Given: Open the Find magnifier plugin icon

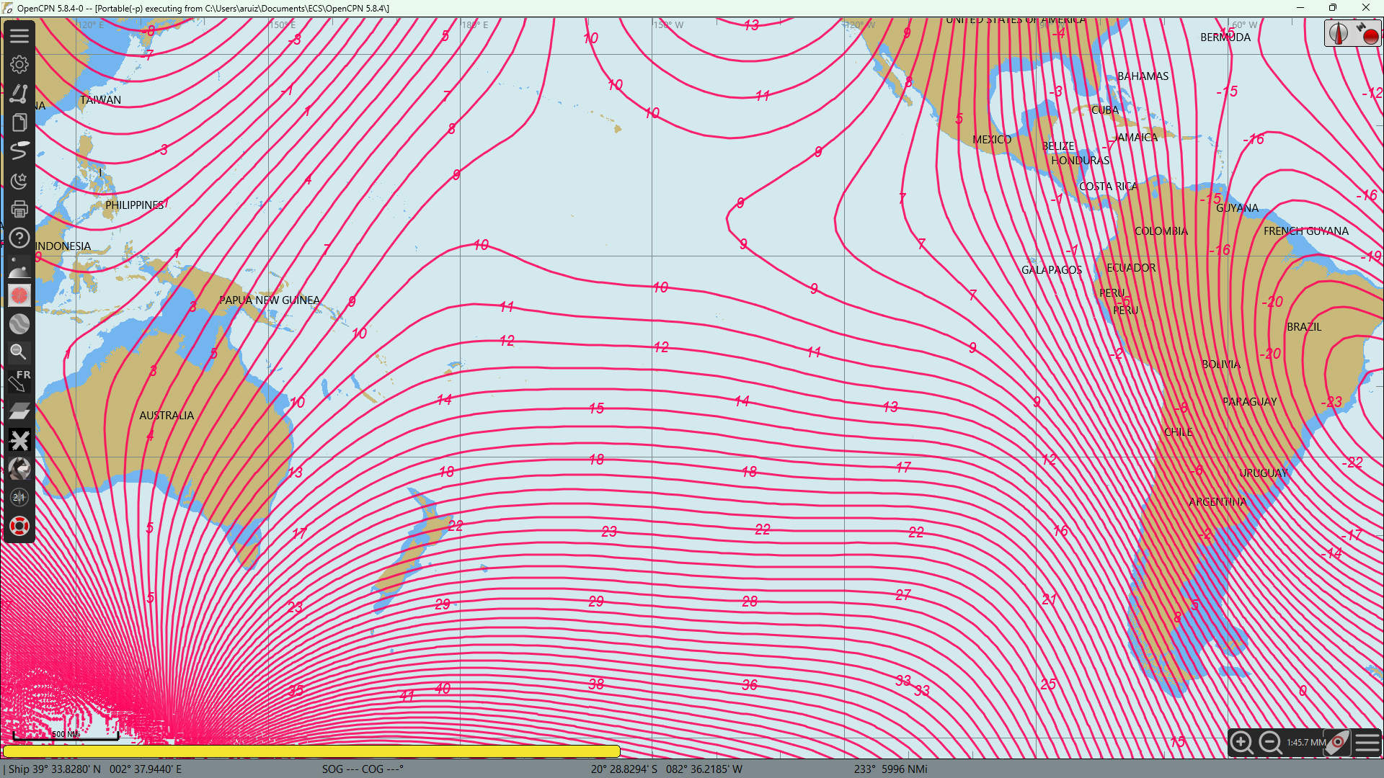Looking at the screenshot, I should tap(19, 352).
